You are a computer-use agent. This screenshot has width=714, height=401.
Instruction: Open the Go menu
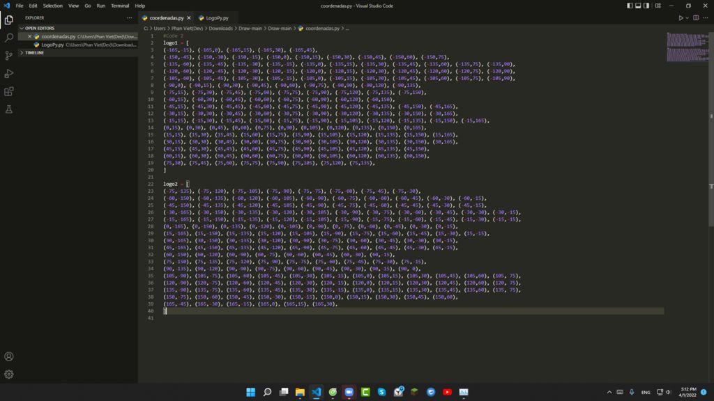pyautogui.click(x=87, y=6)
